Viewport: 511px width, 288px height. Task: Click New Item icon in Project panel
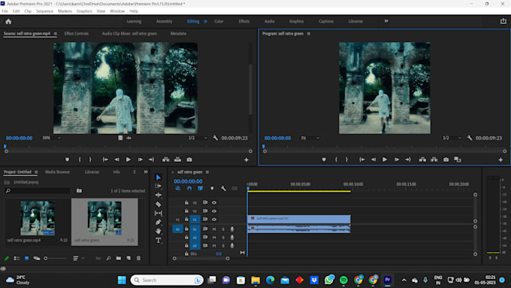click(129, 259)
